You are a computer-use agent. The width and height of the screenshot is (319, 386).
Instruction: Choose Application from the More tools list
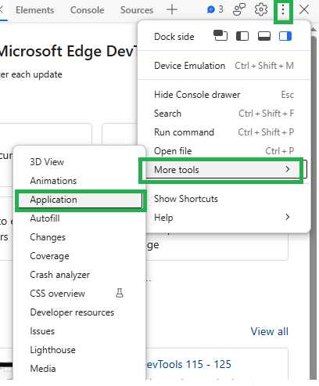pyautogui.click(x=81, y=200)
